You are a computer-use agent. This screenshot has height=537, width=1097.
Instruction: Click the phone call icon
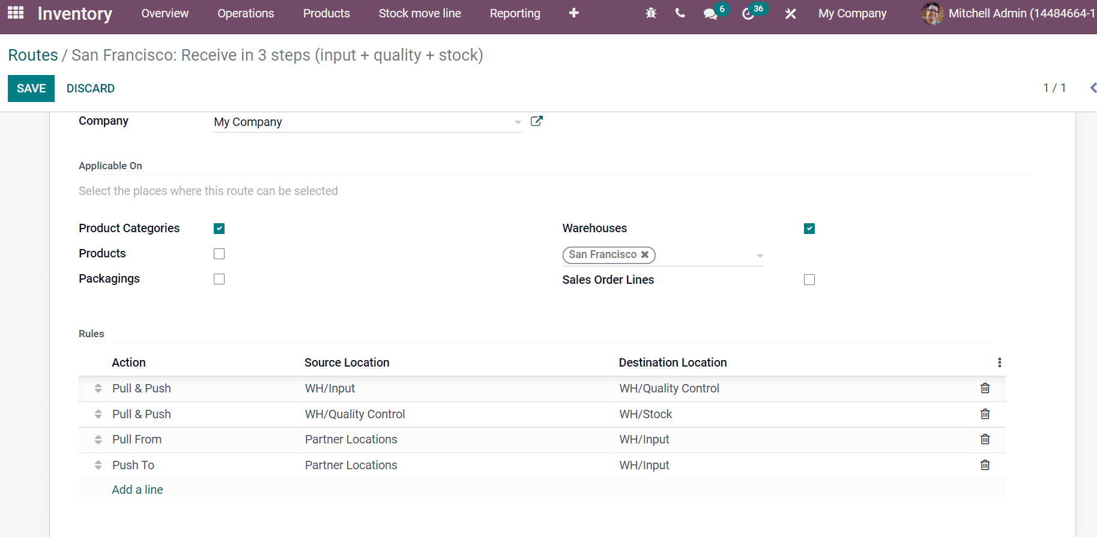(680, 13)
